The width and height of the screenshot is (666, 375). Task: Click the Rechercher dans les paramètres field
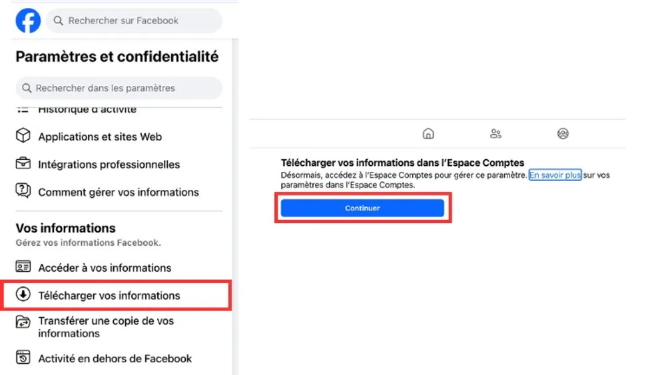tap(119, 88)
